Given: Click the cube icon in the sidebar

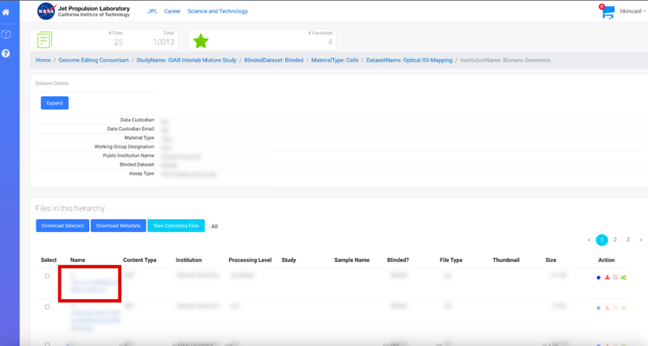Looking at the screenshot, I should [6, 34].
